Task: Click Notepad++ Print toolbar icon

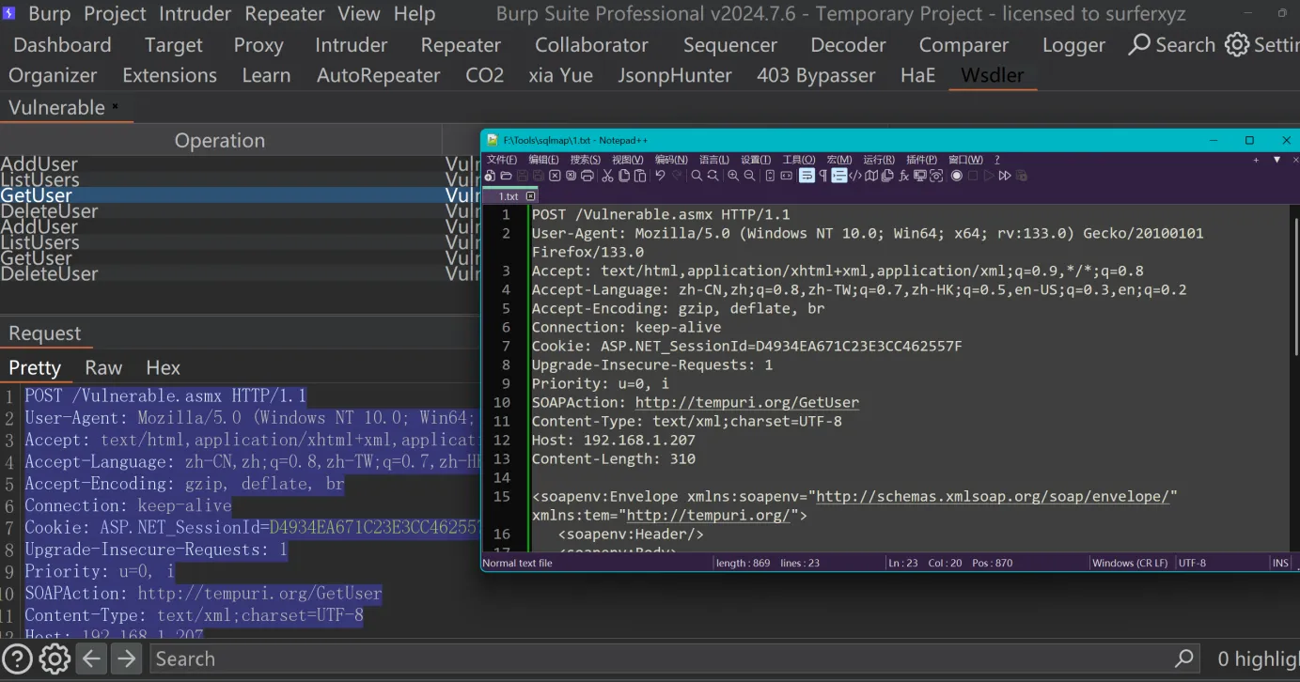Action: click(x=587, y=176)
